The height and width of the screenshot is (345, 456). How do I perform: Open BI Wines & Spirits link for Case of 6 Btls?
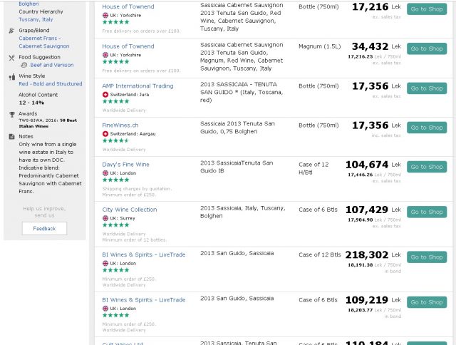[x=144, y=299]
